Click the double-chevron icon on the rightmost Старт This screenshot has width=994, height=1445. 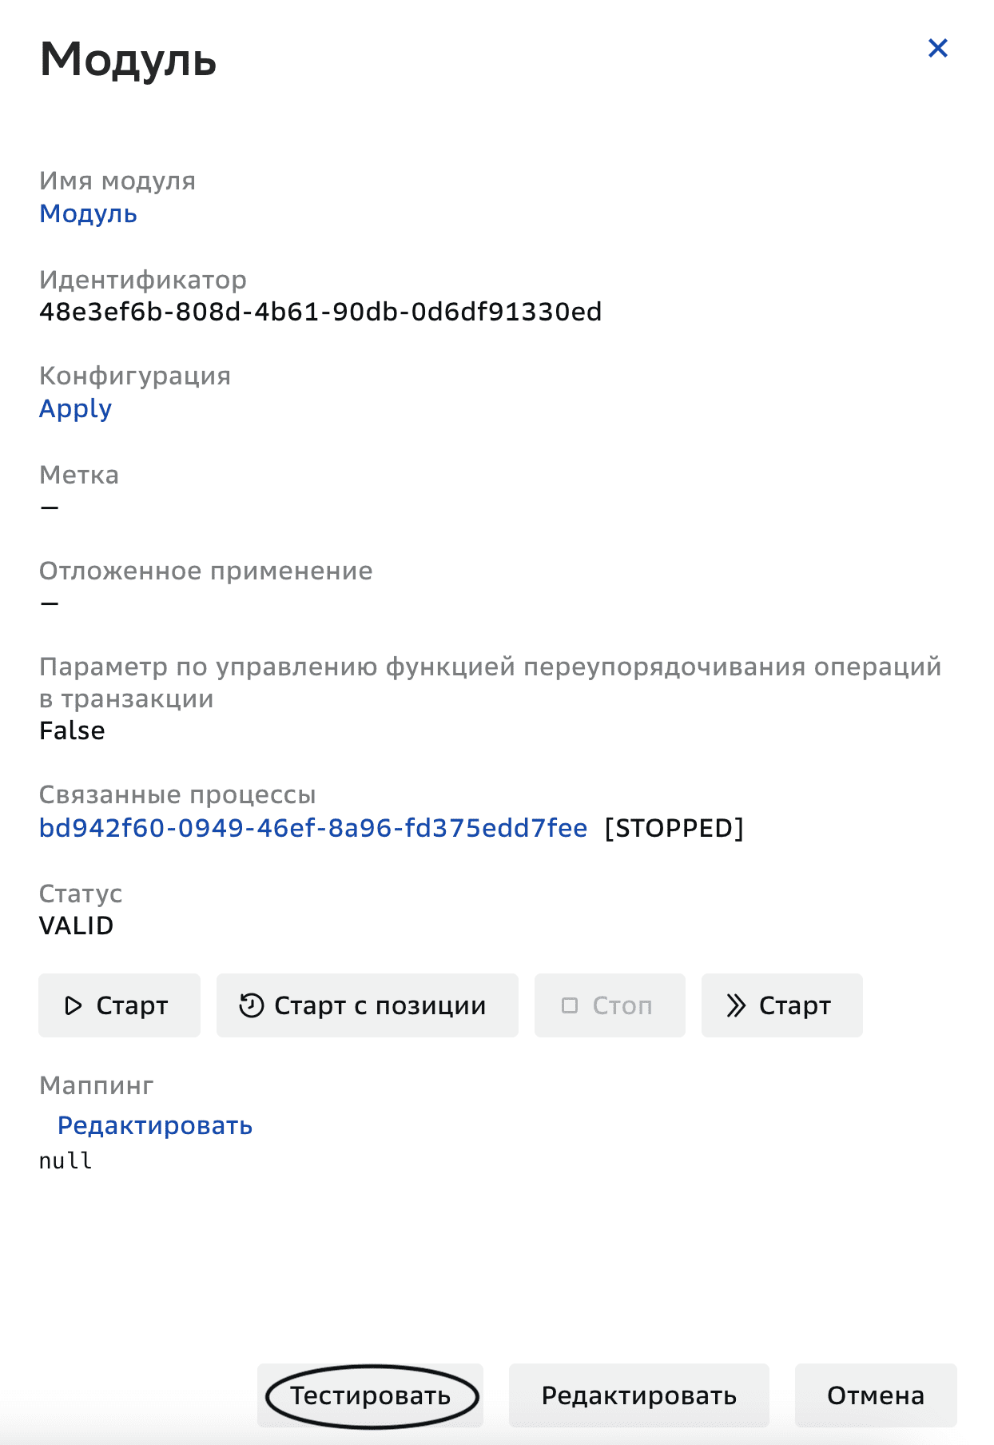pos(737,1005)
